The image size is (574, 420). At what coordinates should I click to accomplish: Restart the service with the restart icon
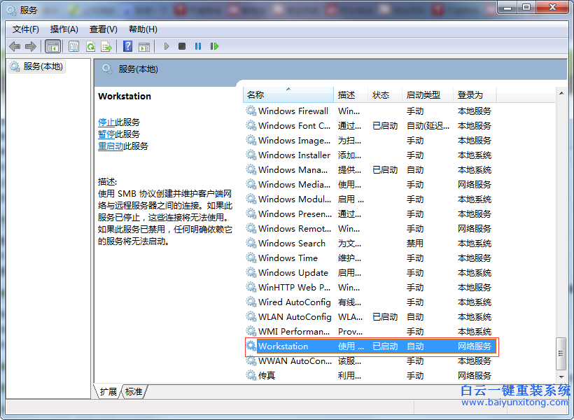(215, 46)
